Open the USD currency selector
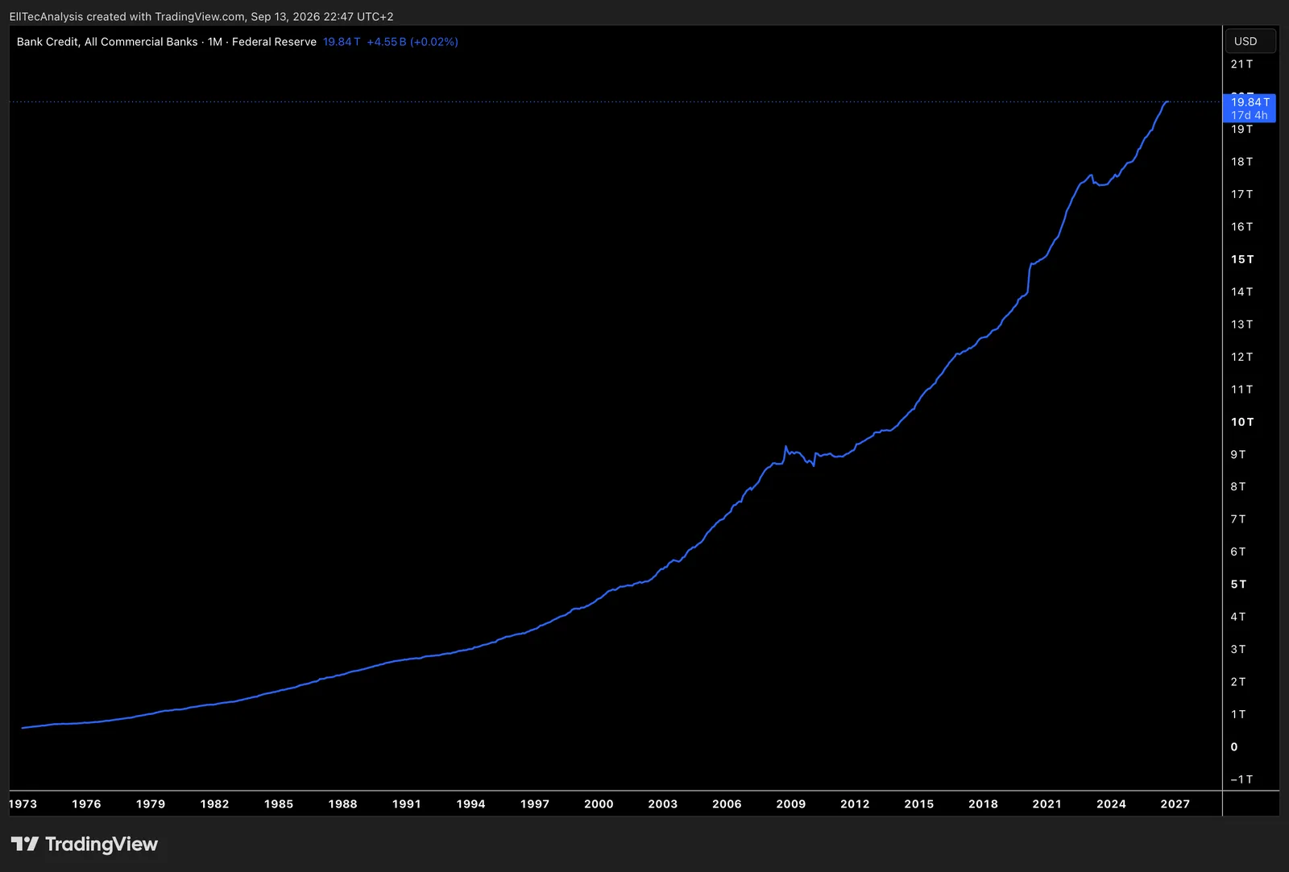 (x=1250, y=41)
